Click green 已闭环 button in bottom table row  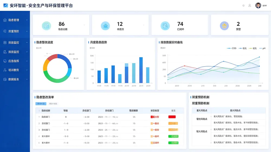[x=173, y=143]
